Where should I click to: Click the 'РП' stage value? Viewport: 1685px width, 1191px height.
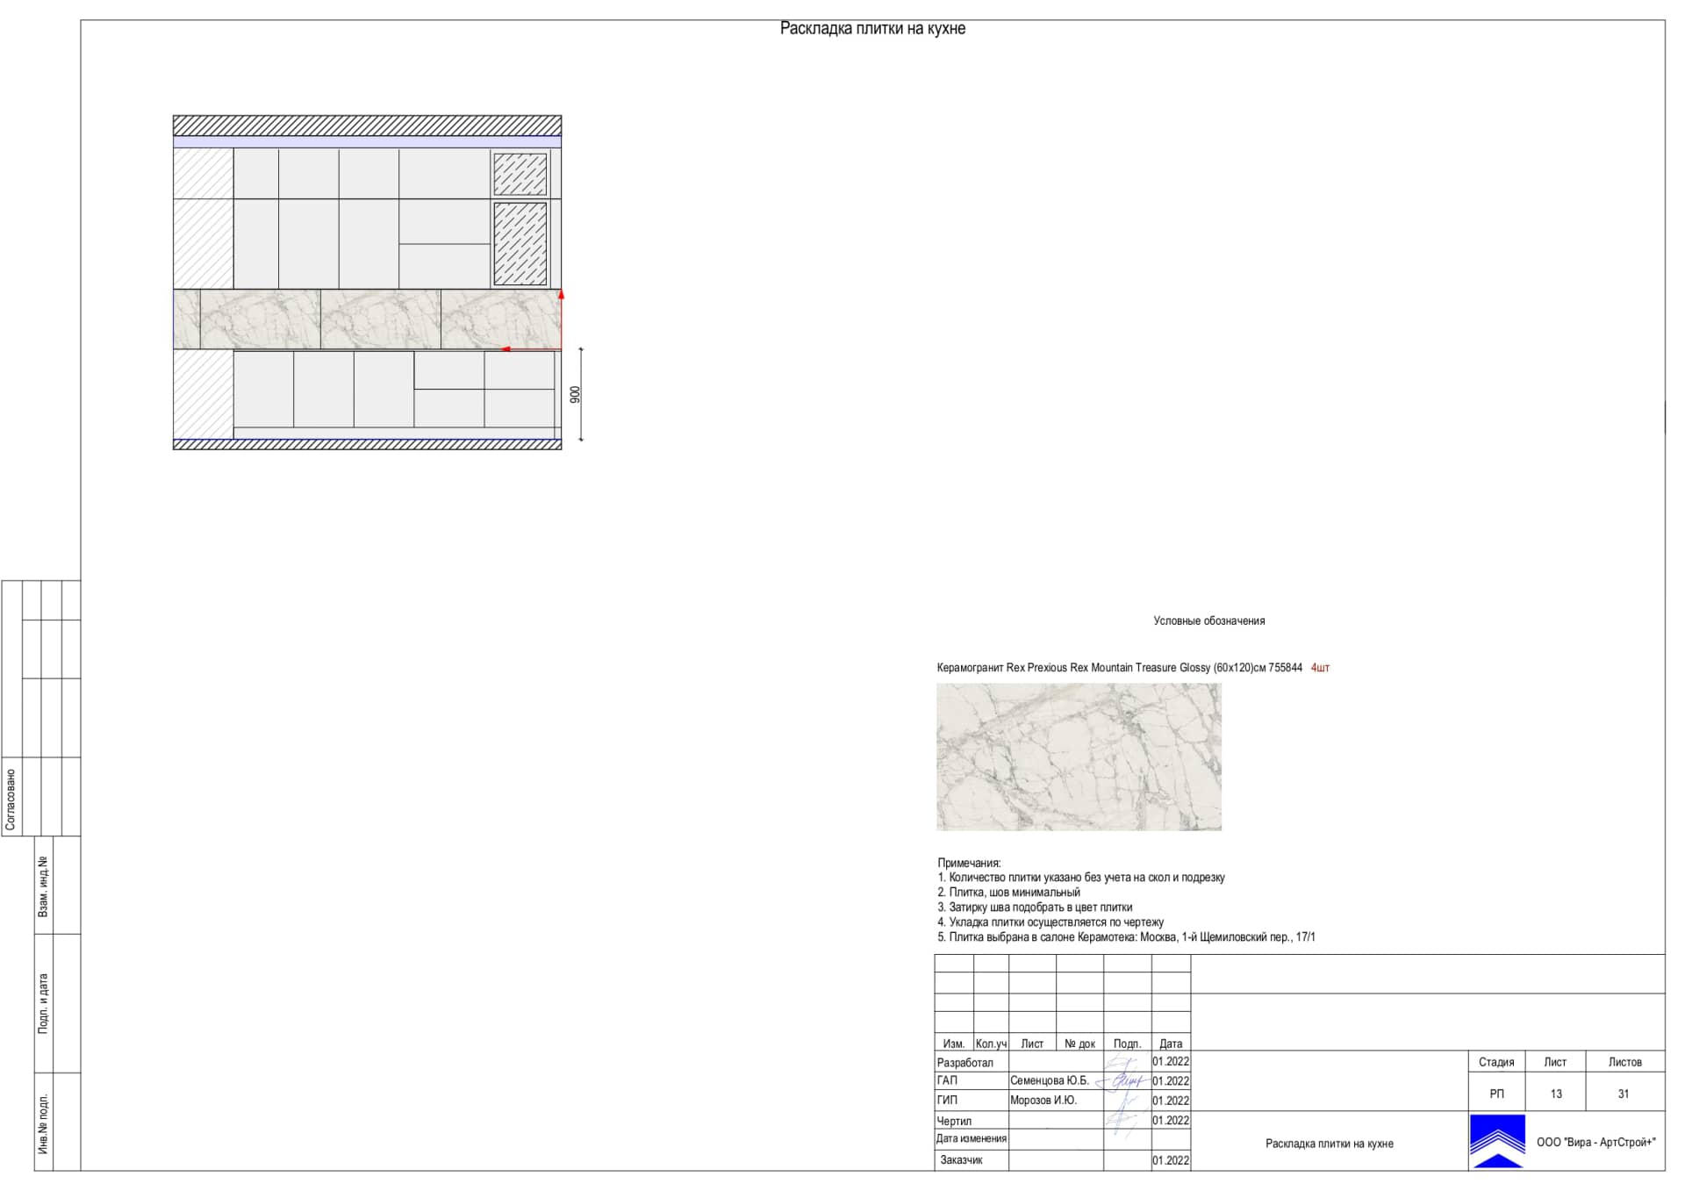click(x=1496, y=1094)
